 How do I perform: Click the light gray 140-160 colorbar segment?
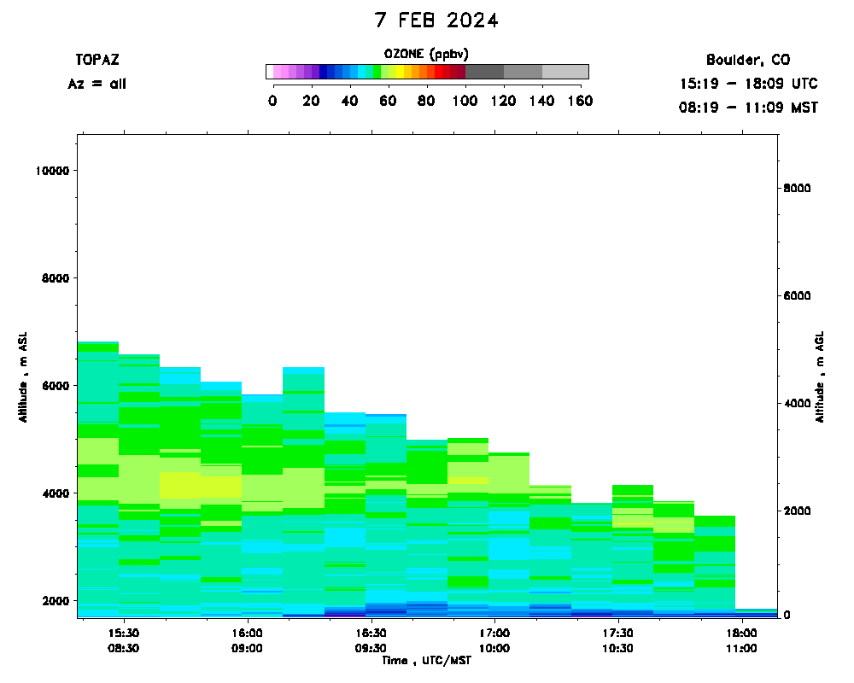click(565, 72)
